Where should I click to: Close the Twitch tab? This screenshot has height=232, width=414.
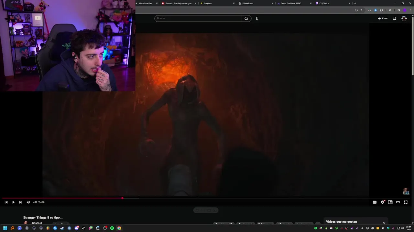pyautogui.click(x=349, y=3)
